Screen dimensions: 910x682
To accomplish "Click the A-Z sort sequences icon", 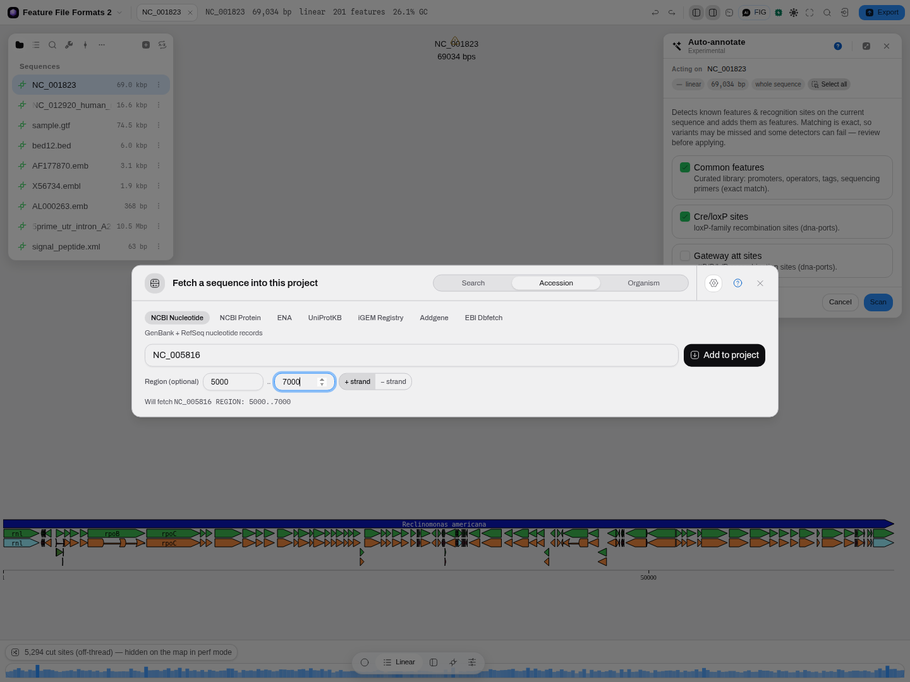I will click(162, 45).
